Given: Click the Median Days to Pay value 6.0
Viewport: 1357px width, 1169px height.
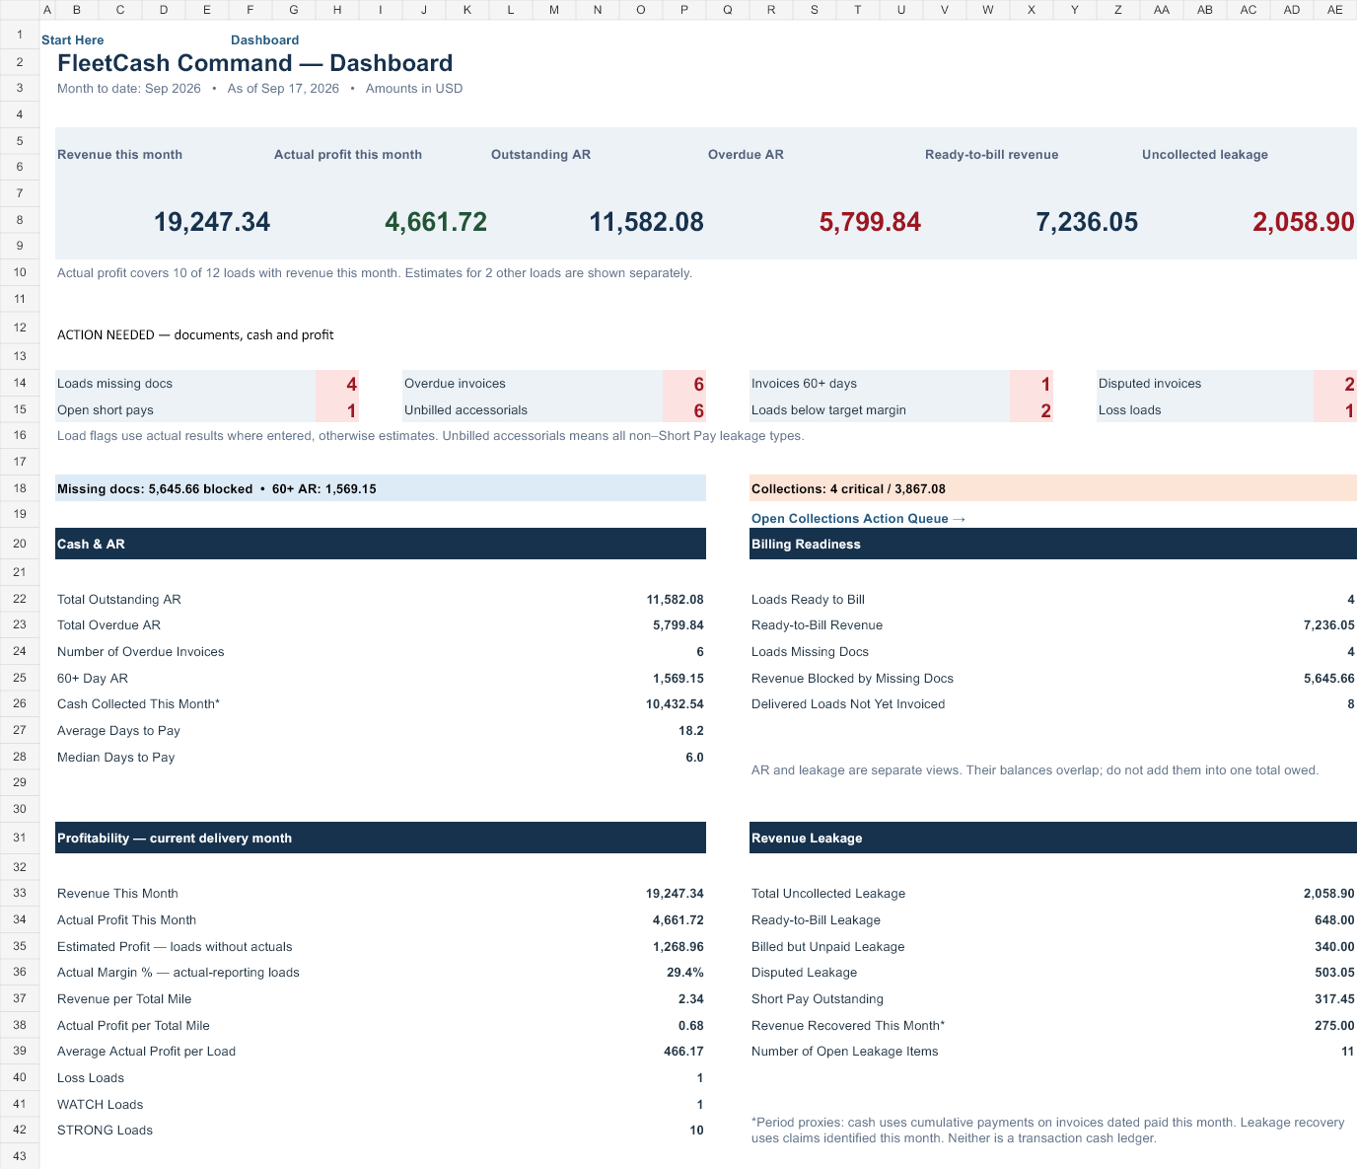Looking at the screenshot, I should (x=694, y=758).
